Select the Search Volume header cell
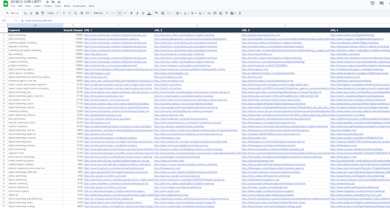The image size is (390, 208). [73, 30]
